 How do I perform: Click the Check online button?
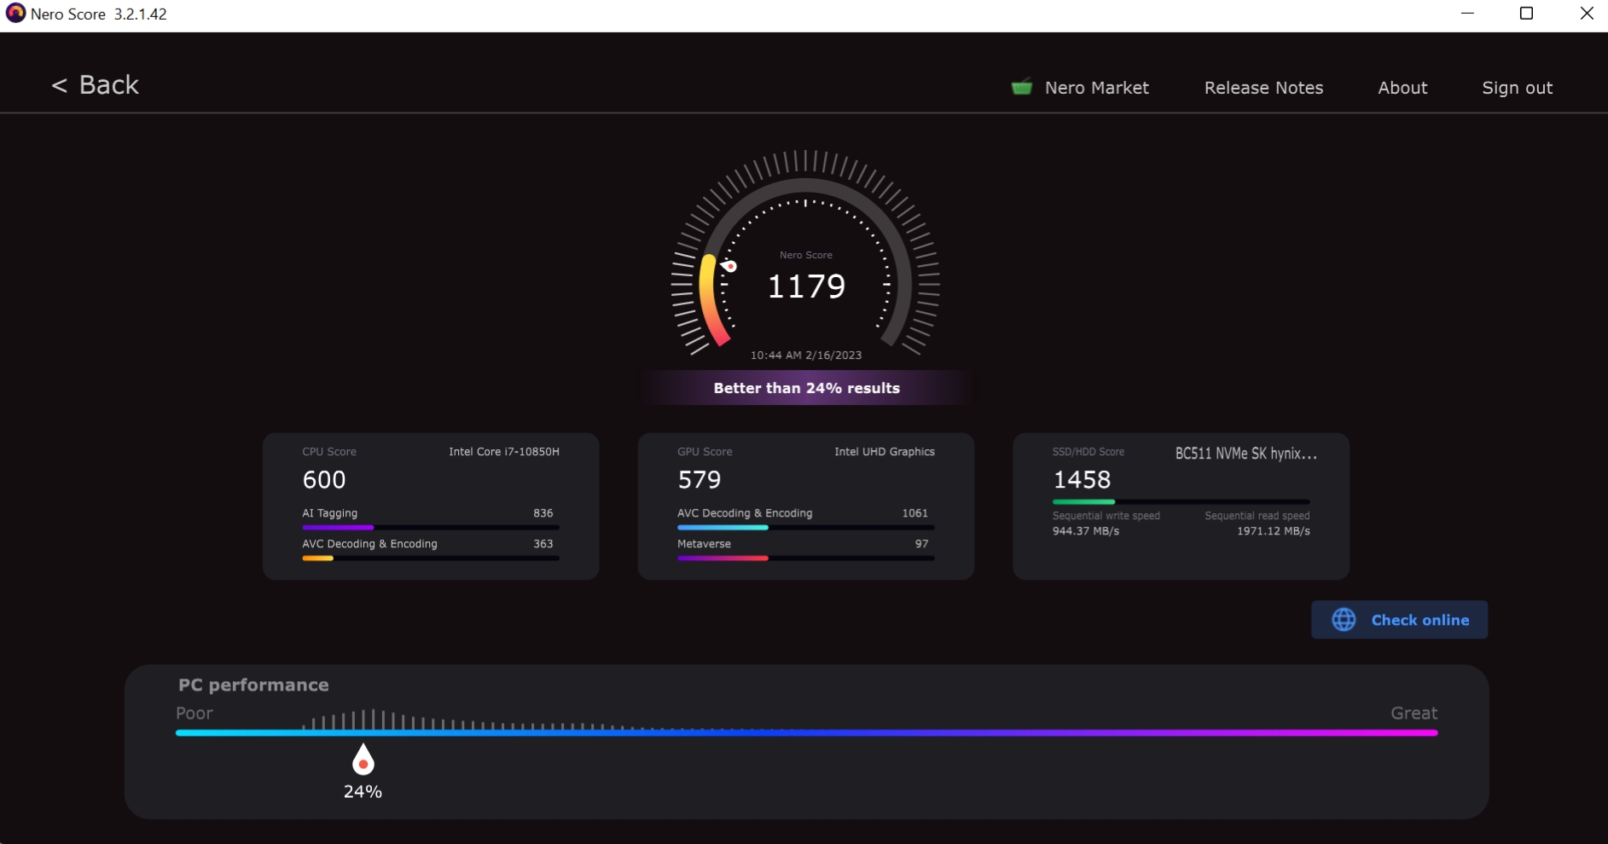pos(1399,620)
